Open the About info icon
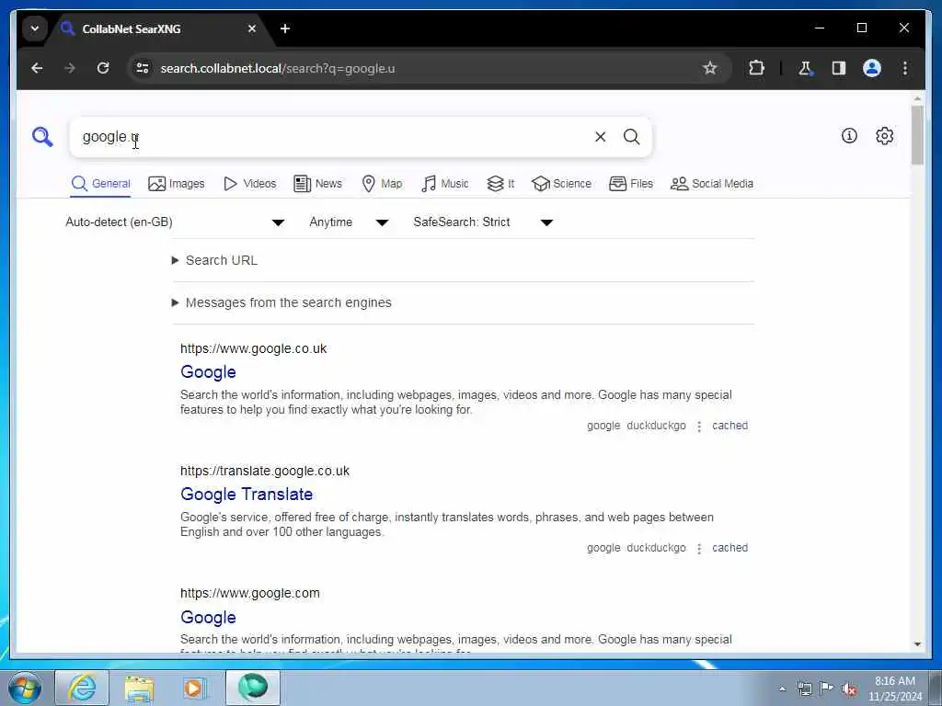Screen dimensions: 942x706 click(849, 136)
